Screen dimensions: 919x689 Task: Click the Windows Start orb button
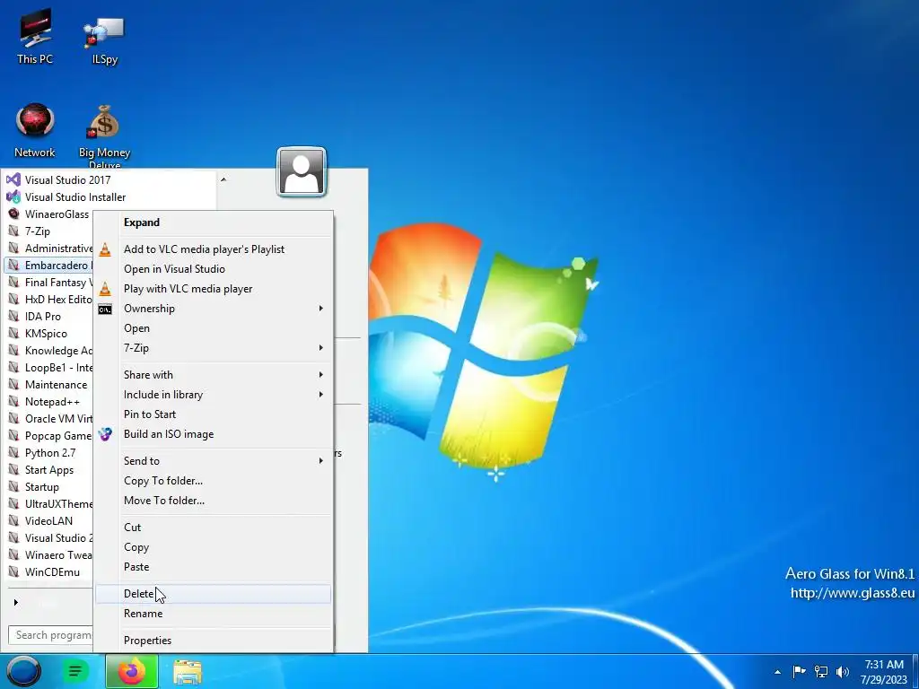click(x=23, y=671)
